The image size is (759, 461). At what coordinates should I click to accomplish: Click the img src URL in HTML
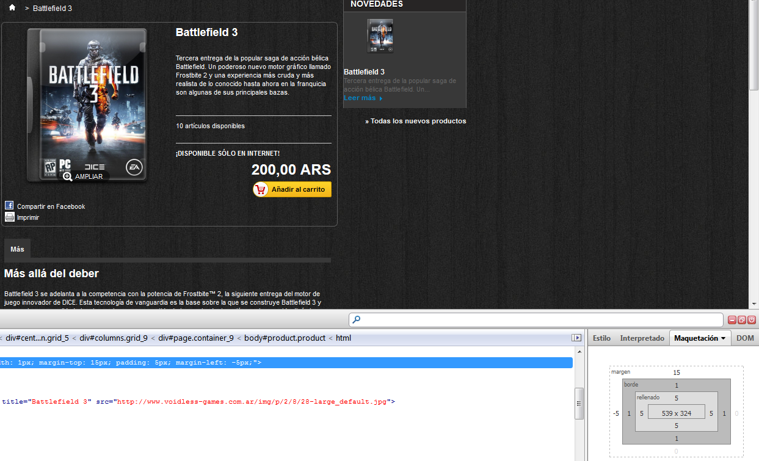[x=252, y=402]
